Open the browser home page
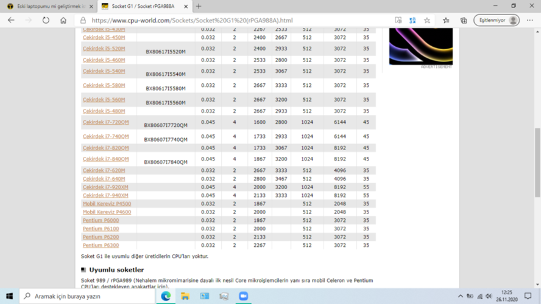This screenshot has height=304, width=541. [x=63, y=20]
